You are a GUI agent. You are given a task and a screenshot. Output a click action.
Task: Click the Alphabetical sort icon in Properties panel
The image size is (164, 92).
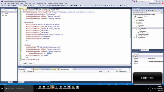pos(135,56)
